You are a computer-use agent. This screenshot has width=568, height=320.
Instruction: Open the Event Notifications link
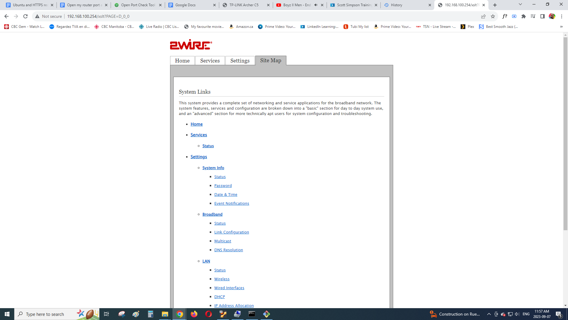click(x=231, y=204)
